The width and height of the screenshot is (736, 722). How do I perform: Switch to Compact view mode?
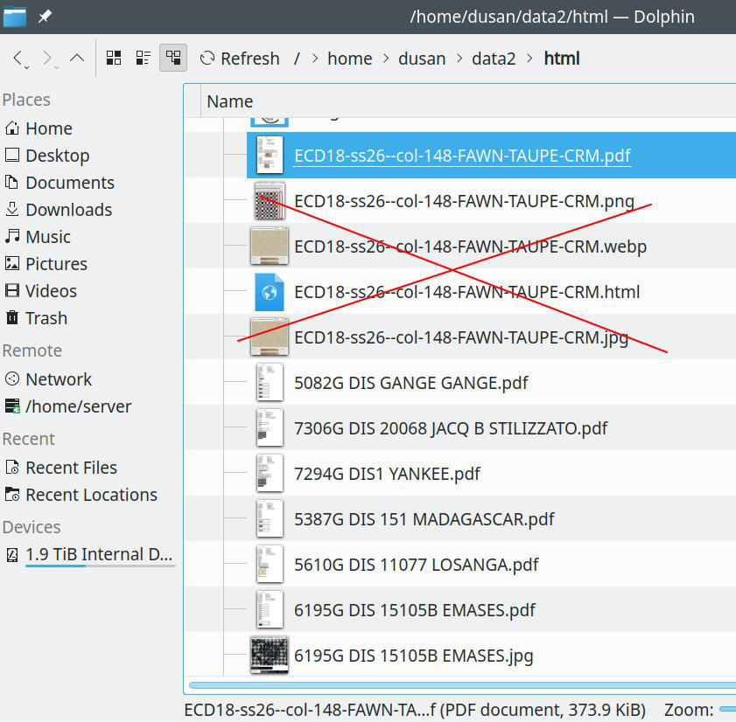pos(144,59)
